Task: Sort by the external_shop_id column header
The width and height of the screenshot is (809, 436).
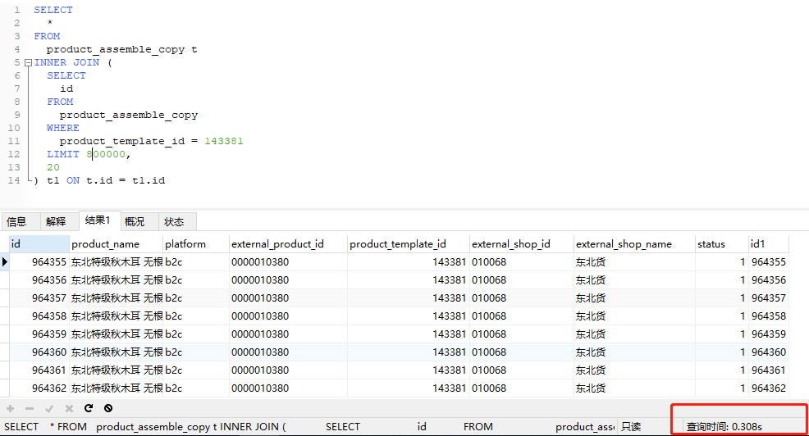Action: tap(510, 244)
